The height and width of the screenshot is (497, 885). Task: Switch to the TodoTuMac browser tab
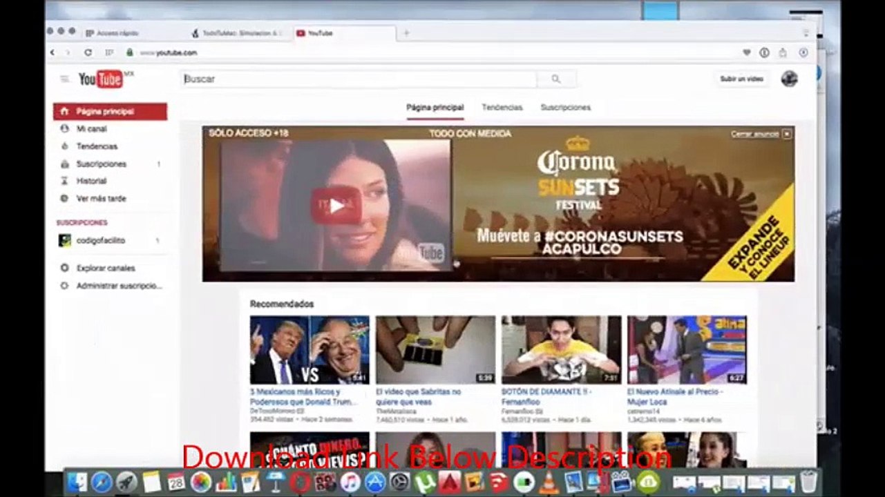pyautogui.click(x=238, y=33)
